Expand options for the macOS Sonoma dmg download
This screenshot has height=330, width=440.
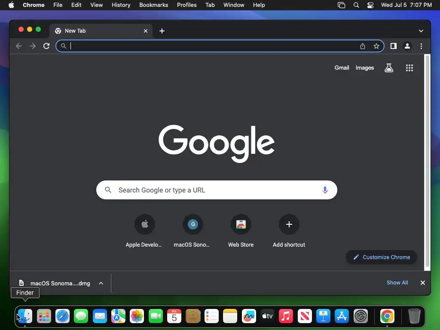(101, 283)
